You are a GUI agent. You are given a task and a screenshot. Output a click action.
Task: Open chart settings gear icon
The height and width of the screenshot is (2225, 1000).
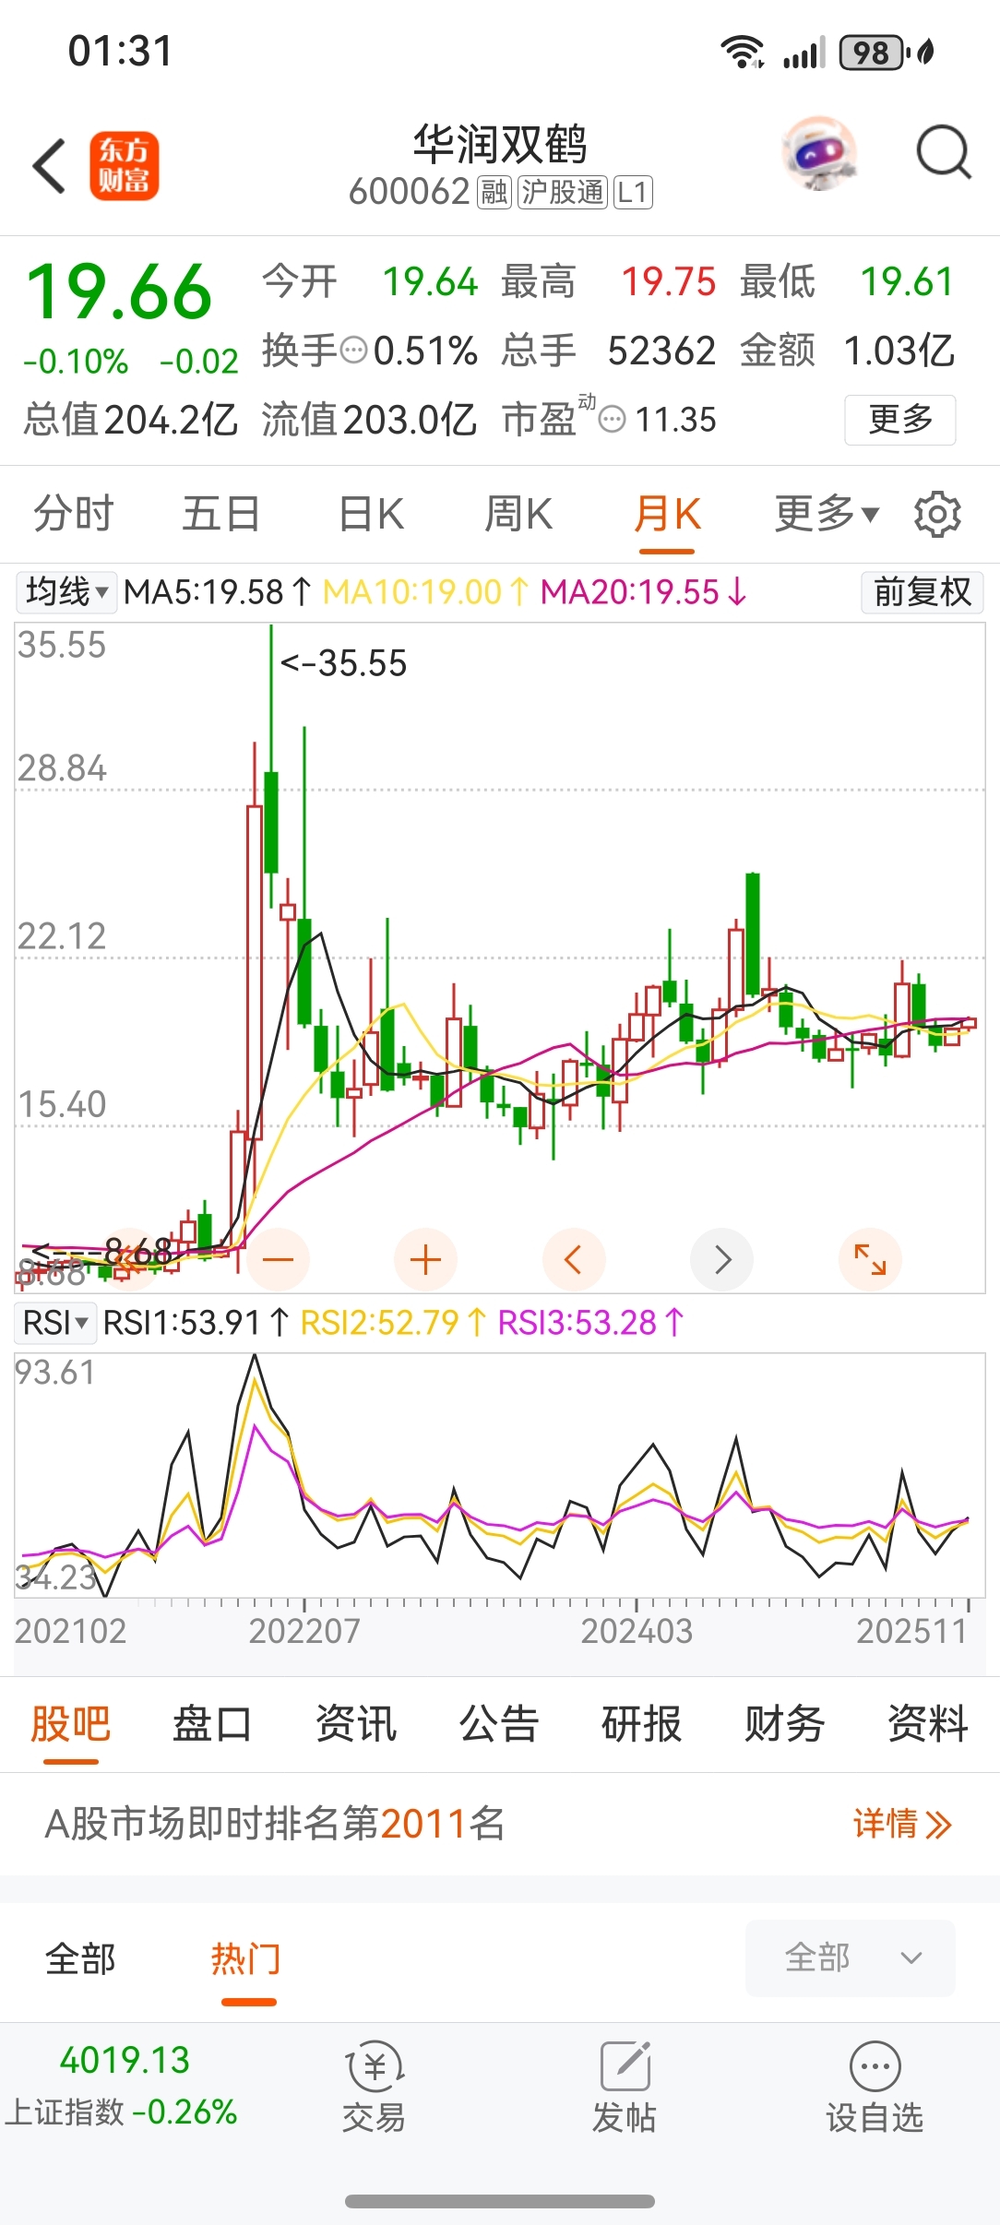coord(937,514)
